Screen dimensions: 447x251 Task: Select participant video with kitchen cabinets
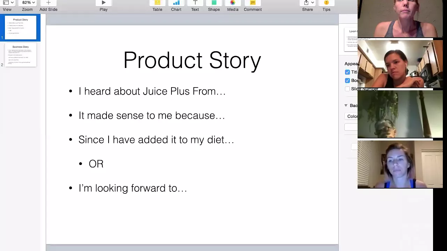[x=400, y=64]
